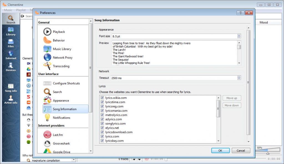
Task: Uncheck lyrics.wikia.com checkbox
Action: pyautogui.click(x=102, y=98)
